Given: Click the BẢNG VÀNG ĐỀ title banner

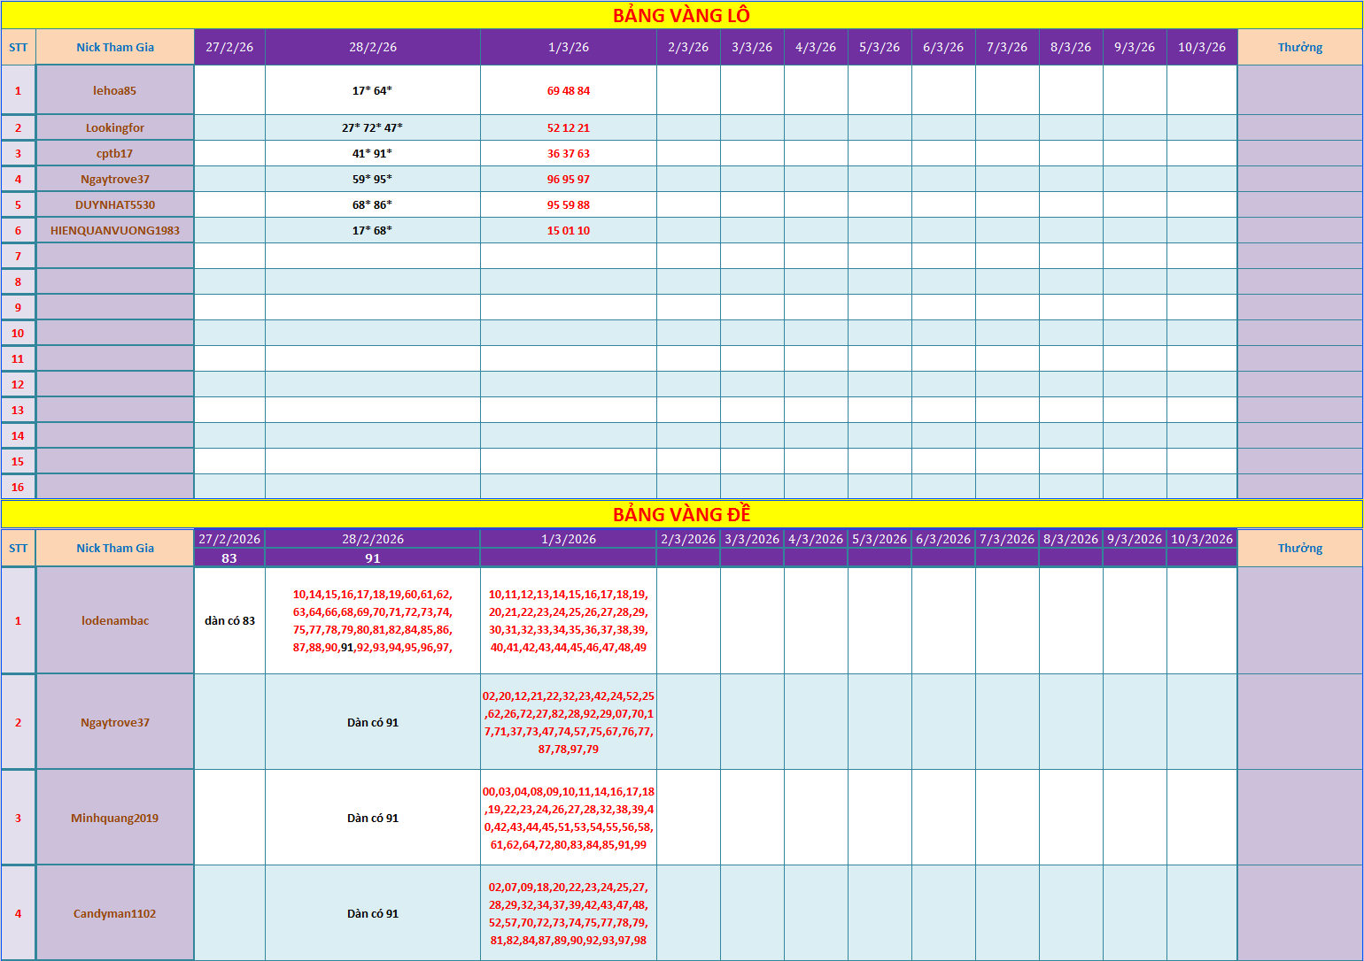Looking at the screenshot, I should pos(681,514).
